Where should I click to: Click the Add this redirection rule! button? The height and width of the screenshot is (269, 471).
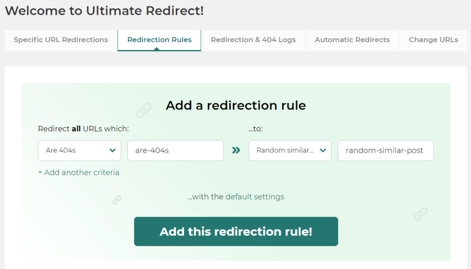(236, 231)
